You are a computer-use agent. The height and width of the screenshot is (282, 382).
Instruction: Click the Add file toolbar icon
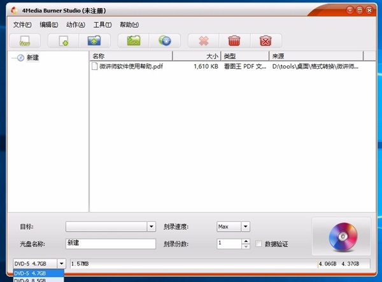[x=64, y=41]
